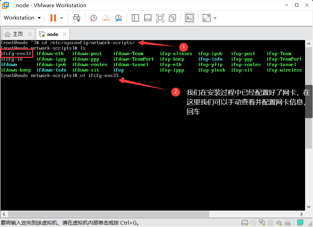
Task: Click the hard disk status icon
Action: [x=245, y=223]
